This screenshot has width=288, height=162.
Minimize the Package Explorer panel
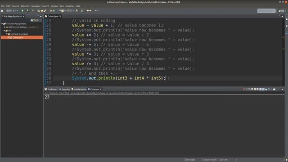(x=38, y=16)
